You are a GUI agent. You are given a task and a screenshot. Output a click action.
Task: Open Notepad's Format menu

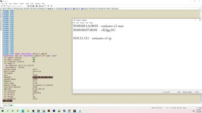pyautogui.click(x=82, y=23)
